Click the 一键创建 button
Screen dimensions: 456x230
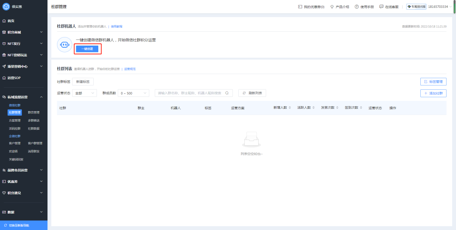point(87,49)
